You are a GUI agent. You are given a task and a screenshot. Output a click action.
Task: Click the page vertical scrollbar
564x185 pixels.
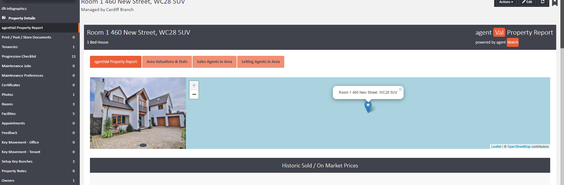[562, 90]
